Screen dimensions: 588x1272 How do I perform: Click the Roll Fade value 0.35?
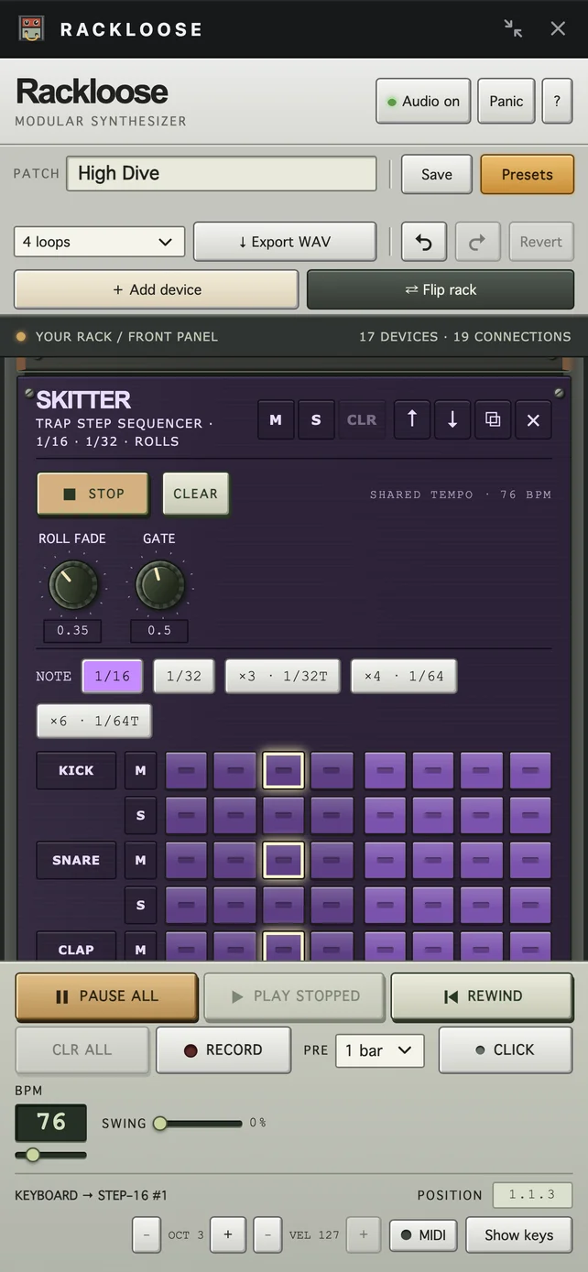click(x=72, y=630)
